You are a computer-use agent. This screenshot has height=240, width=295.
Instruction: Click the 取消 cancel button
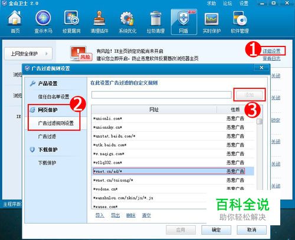(x=252, y=230)
